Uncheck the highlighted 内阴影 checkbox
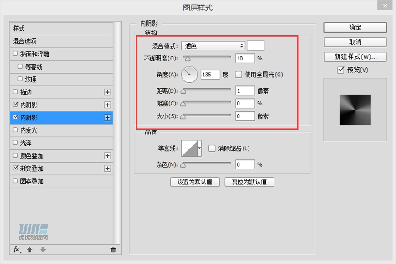The image size is (396, 264). coord(15,117)
